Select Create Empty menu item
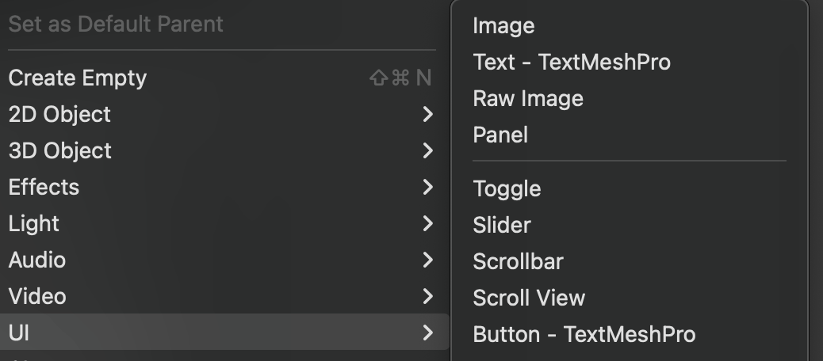 [78, 78]
